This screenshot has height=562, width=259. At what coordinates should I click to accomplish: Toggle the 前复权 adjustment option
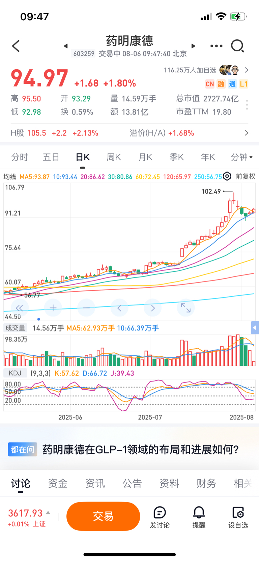point(246,176)
